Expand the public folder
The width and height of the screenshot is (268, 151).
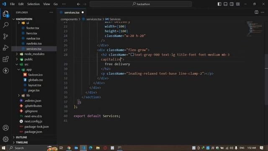(x=28, y=59)
